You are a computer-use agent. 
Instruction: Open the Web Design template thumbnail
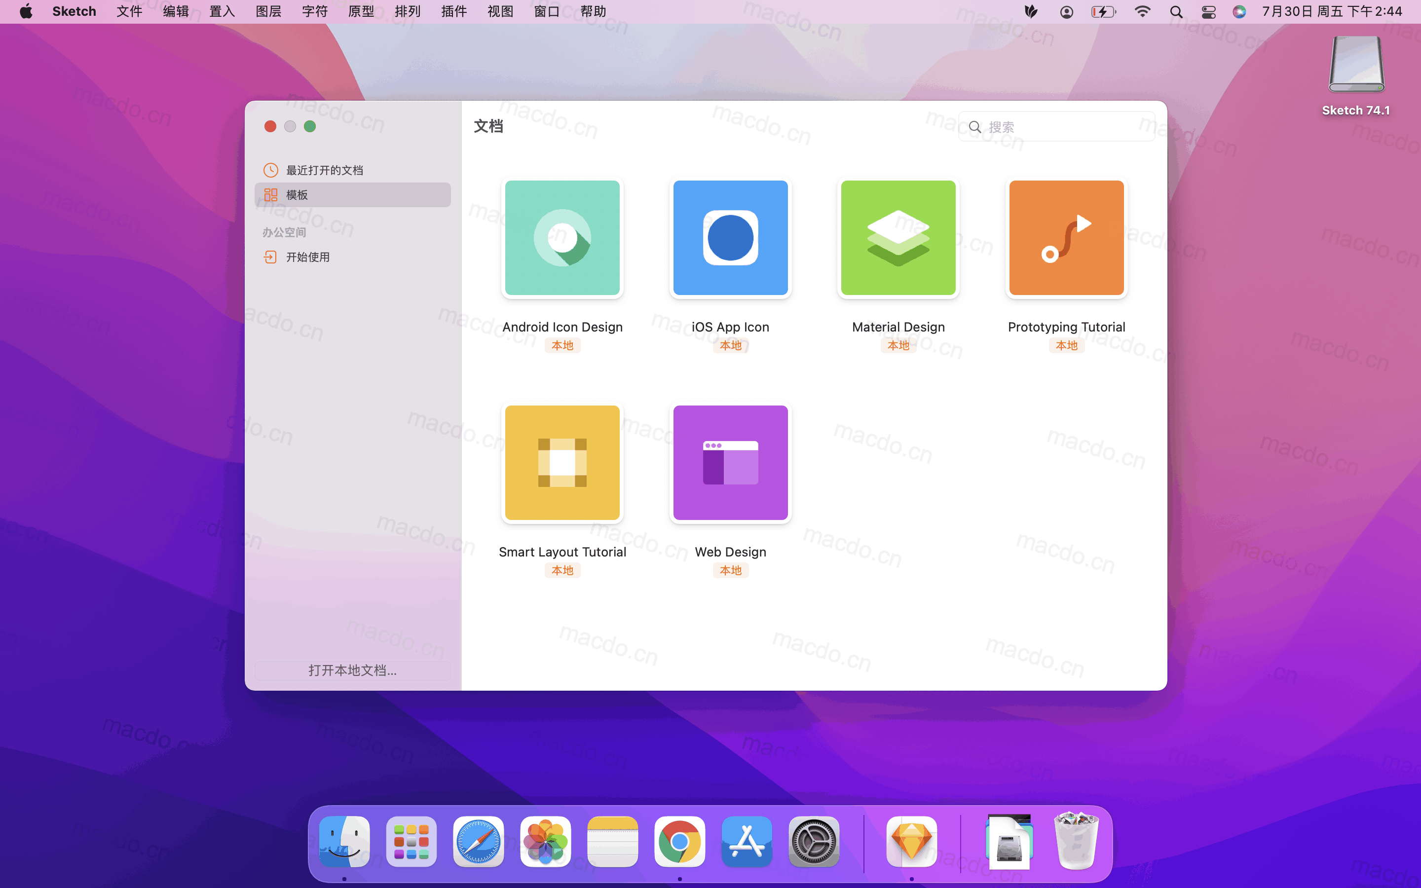tap(730, 463)
